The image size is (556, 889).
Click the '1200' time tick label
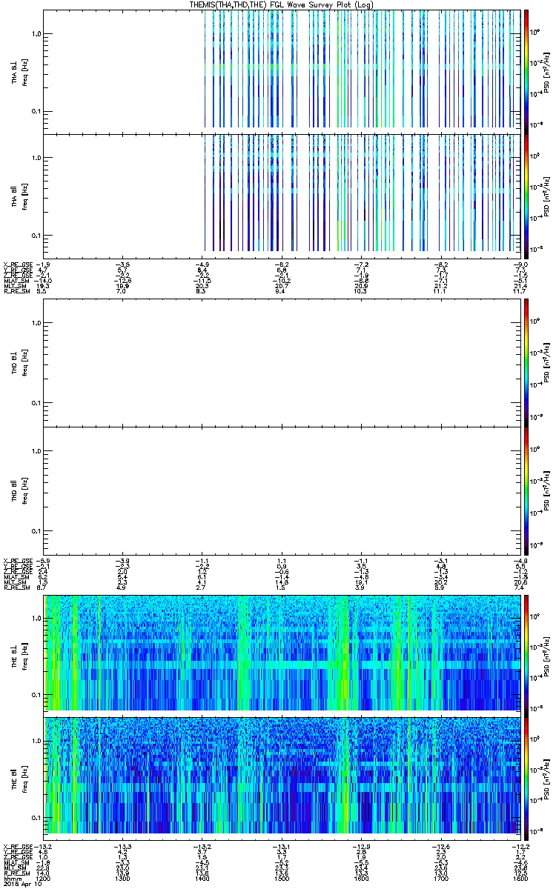[44, 879]
